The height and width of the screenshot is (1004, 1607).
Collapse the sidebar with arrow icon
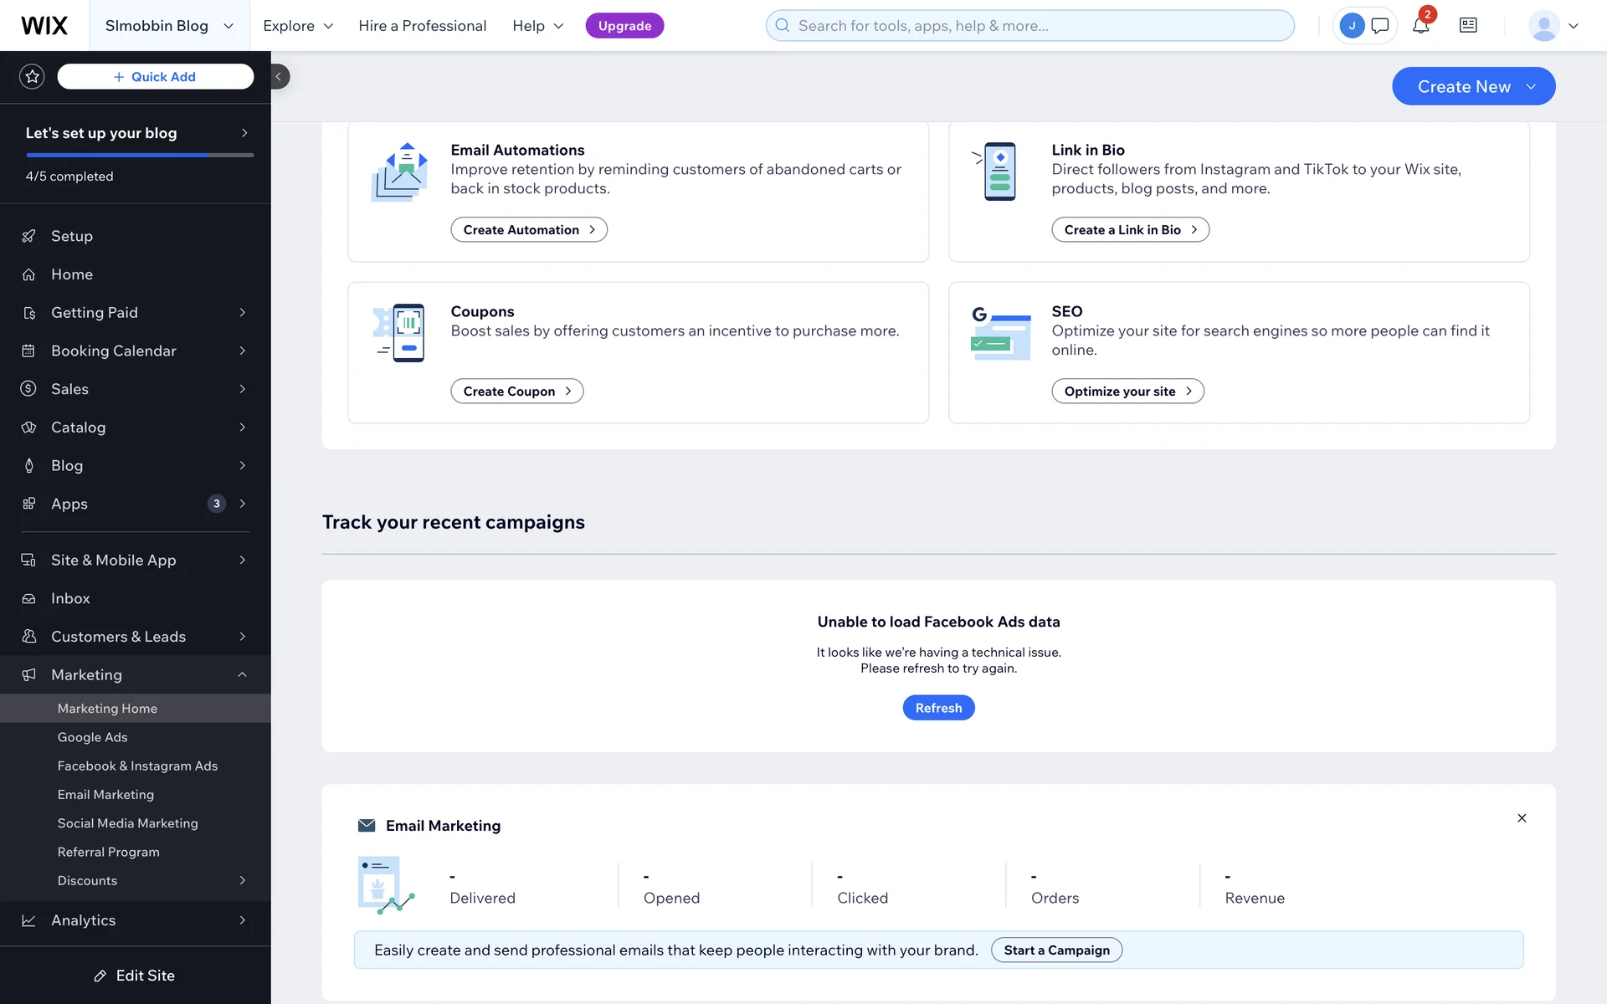click(279, 77)
